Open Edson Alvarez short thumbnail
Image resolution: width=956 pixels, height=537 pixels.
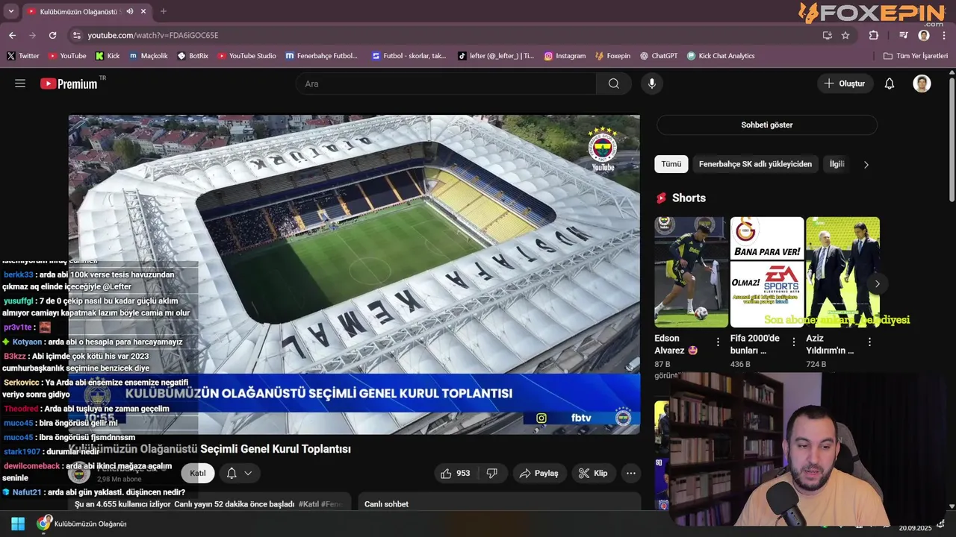pos(691,272)
